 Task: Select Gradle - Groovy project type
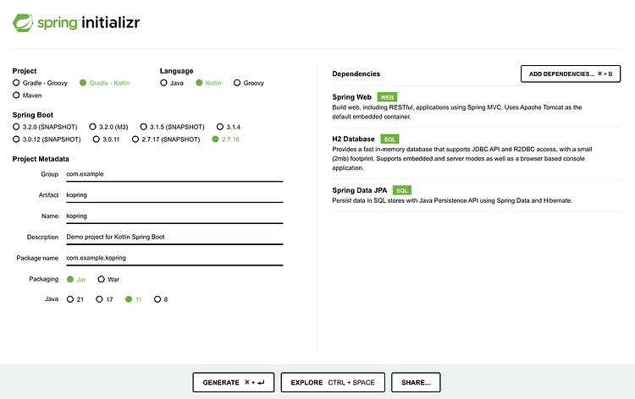(x=40, y=83)
